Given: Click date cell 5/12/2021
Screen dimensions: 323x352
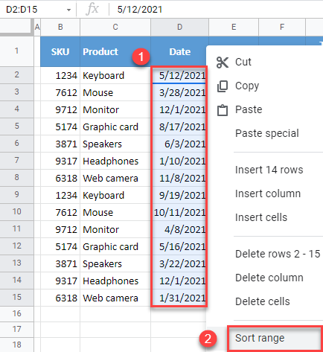Looking at the screenshot, I should tap(179, 75).
